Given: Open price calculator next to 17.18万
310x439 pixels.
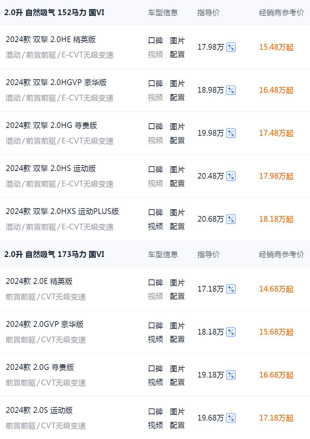Looking at the screenshot, I should coord(231,289).
